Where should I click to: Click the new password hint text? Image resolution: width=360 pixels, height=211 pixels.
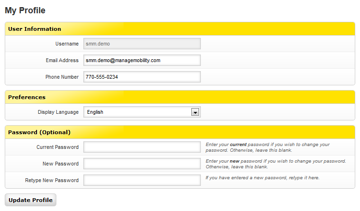click(x=275, y=164)
